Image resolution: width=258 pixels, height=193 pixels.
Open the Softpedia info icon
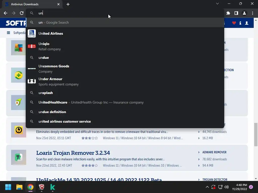[x=240, y=23]
